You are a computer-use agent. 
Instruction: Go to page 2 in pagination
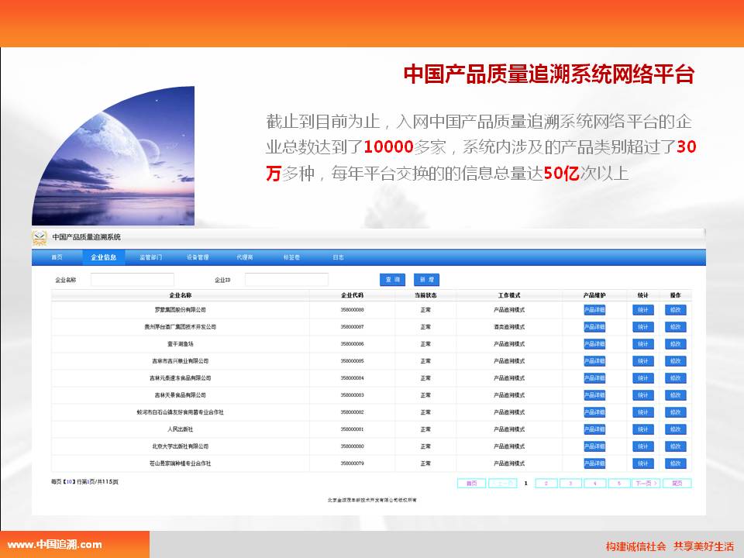(546, 484)
